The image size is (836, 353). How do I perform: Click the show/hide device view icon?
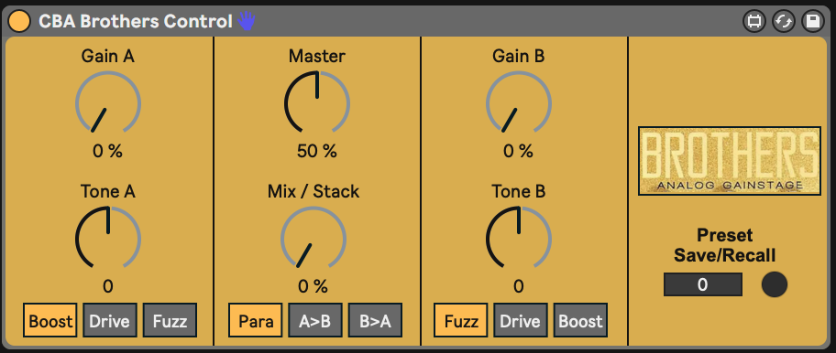tap(753, 22)
